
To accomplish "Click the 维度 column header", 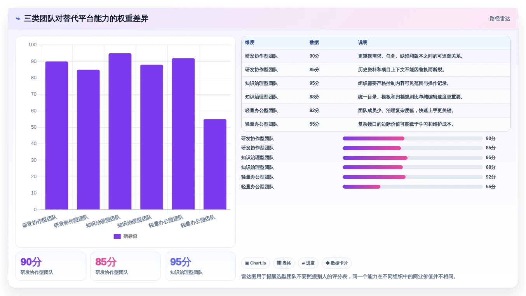I will [x=250, y=43].
